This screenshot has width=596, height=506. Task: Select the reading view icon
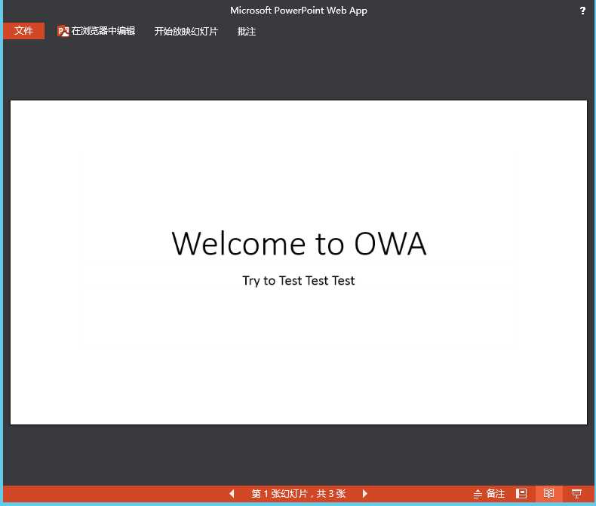pyautogui.click(x=548, y=494)
